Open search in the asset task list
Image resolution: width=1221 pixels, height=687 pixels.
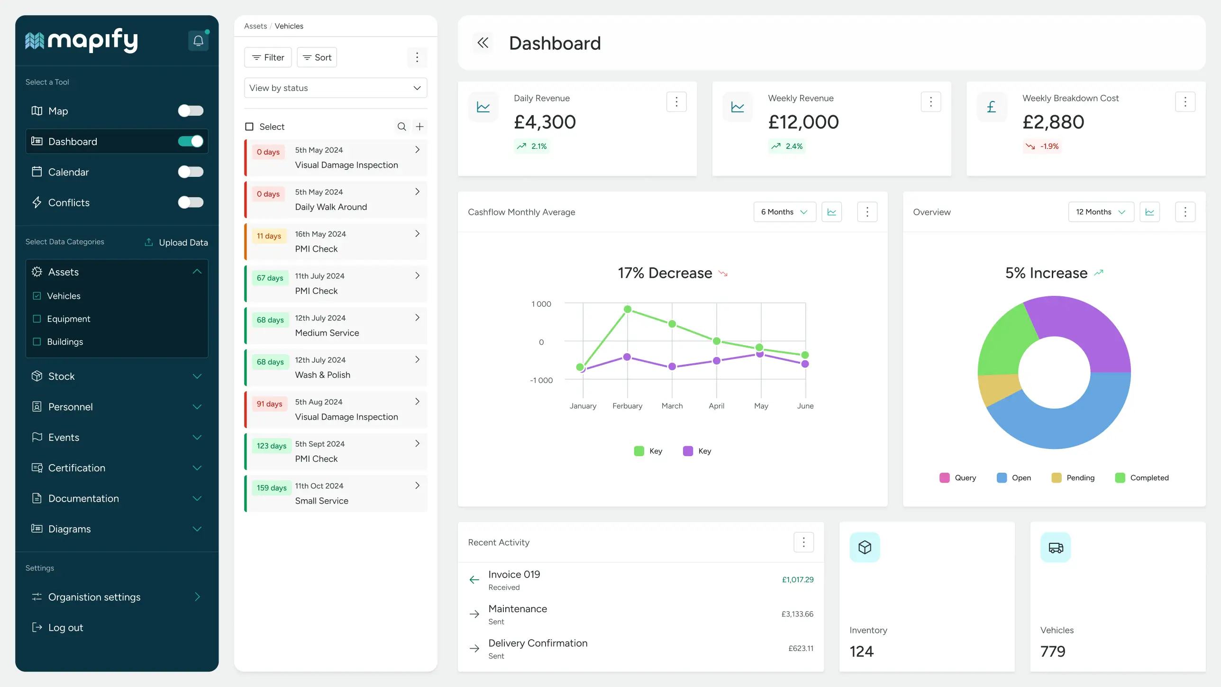coord(401,127)
